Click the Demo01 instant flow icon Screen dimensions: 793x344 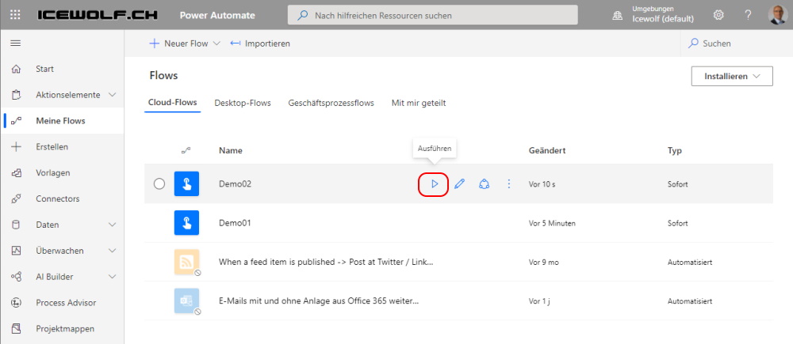coord(186,223)
